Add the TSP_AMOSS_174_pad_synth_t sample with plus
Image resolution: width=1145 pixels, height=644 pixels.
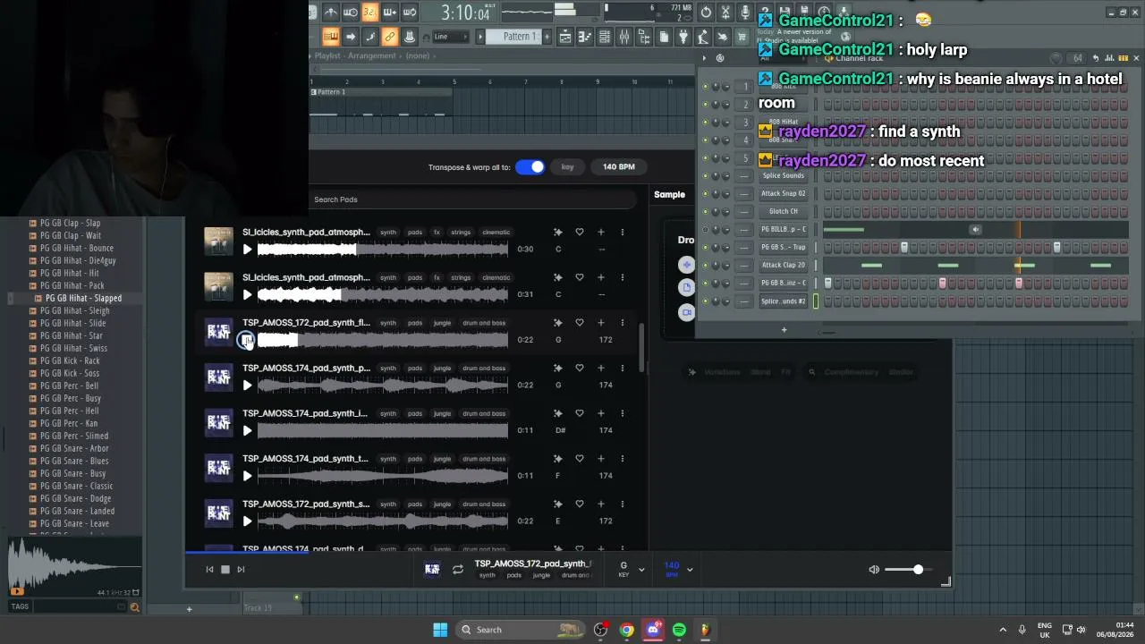pyautogui.click(x=601, y=459)
